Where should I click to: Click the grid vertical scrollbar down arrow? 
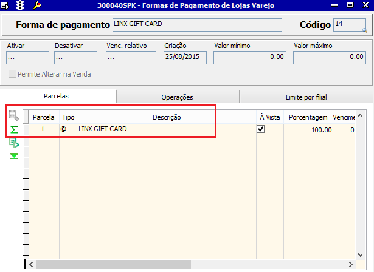[x=361, y=255]
